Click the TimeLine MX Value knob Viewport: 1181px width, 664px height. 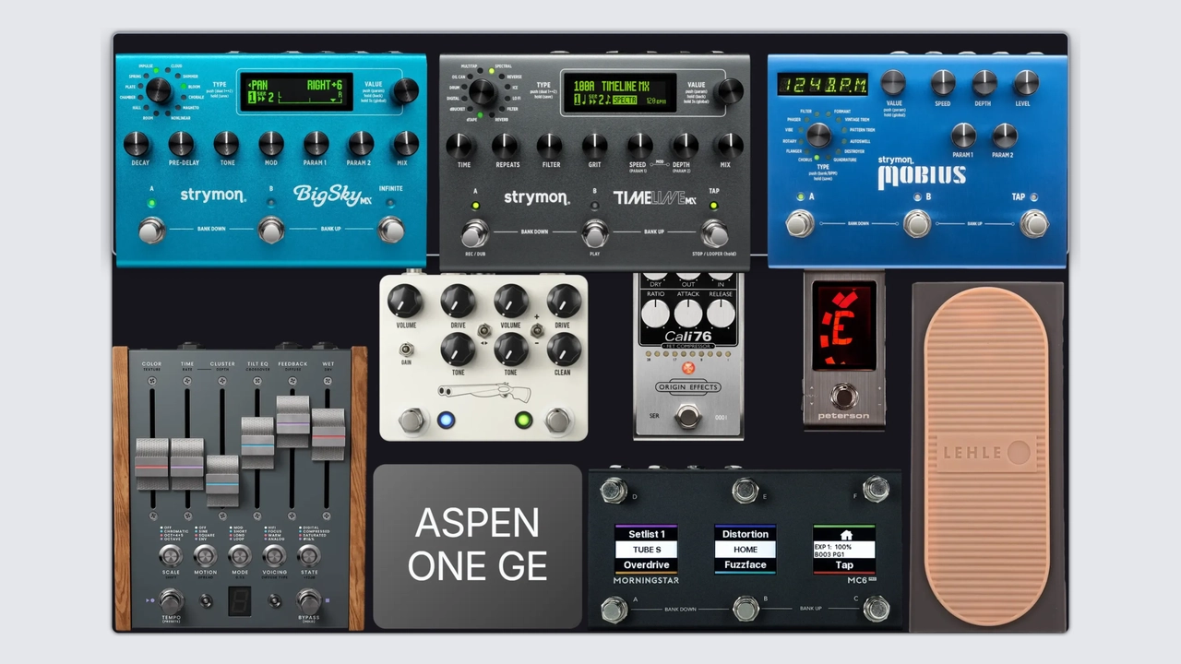tap(729, 90)
